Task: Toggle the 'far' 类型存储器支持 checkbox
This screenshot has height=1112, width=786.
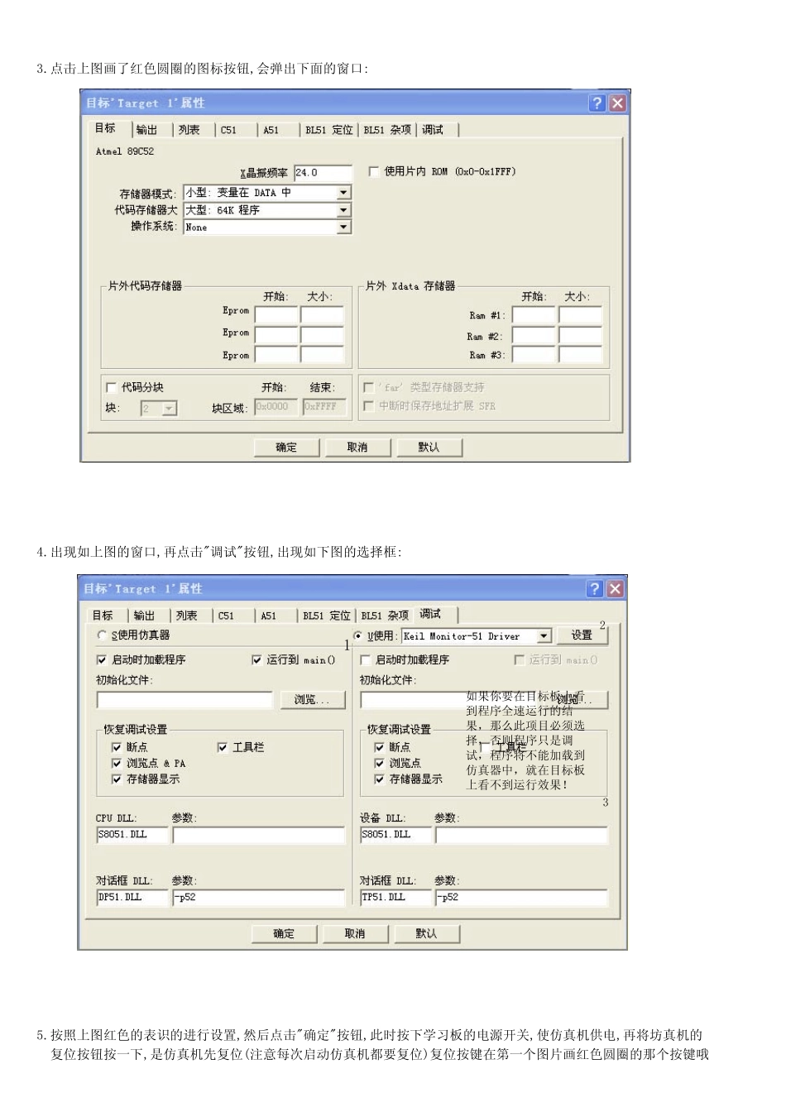Action: tap(369, 387)
